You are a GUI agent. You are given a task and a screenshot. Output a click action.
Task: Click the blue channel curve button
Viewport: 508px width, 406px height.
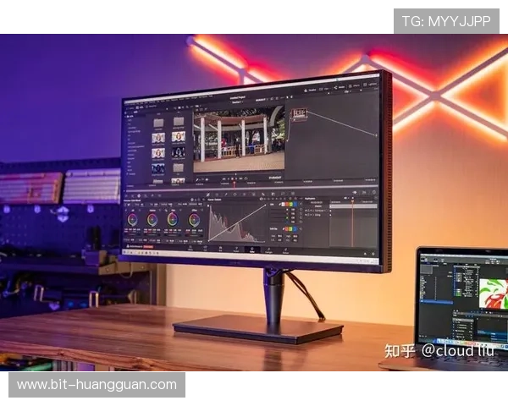click(x=297, y=205)
